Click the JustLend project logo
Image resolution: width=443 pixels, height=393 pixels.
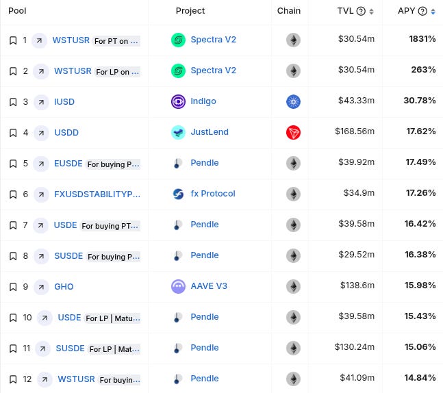tap(178, 132)
